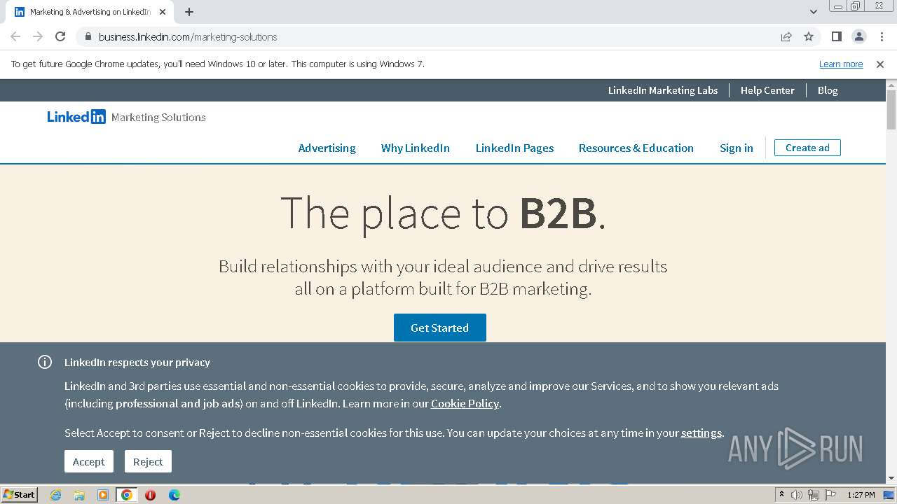Bookmark this tab with the star icon
Image resolution: width=897 pixels, height=504 pixels.
tap(809, 36)
